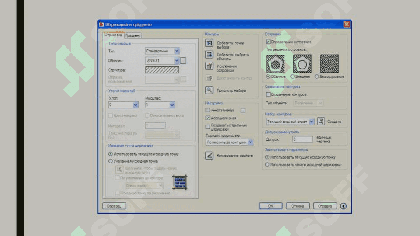This screenshot has width=420, height=236.
Task: Click Просмотр набора label
Action: [231, 90]
